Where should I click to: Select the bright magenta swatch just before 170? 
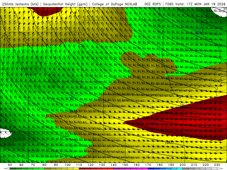[145, 169]
